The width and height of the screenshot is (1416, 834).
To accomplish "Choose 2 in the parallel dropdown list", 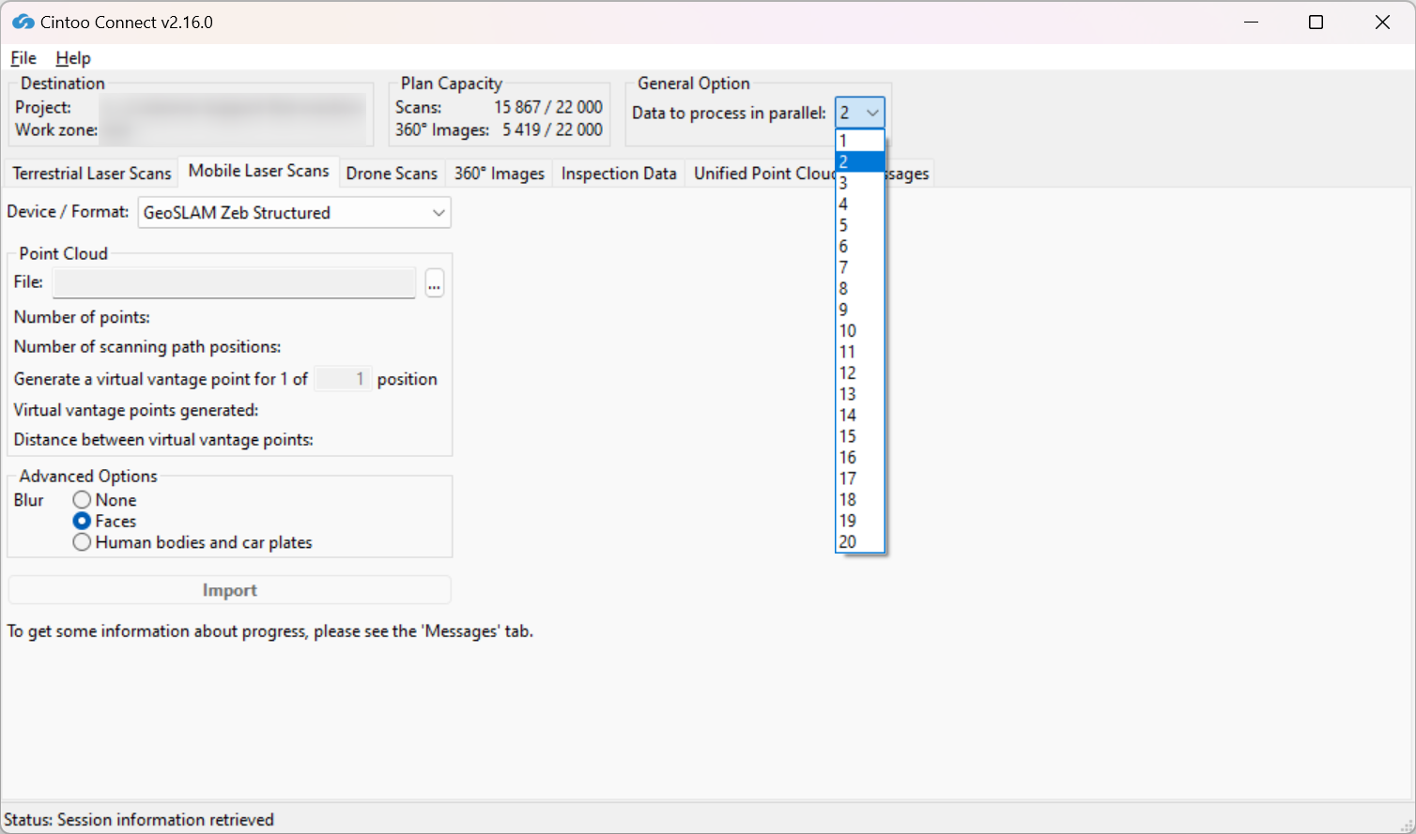I will click(x=860, y=161).
